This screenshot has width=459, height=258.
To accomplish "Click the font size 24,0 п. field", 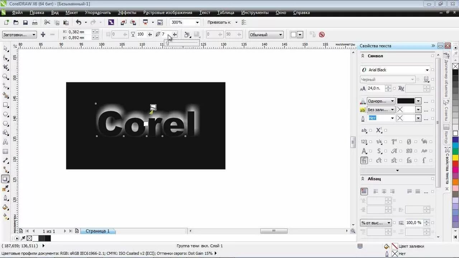I will tap(375, 88).
